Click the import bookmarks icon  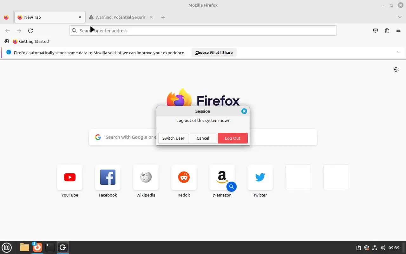tap(6, 41)
